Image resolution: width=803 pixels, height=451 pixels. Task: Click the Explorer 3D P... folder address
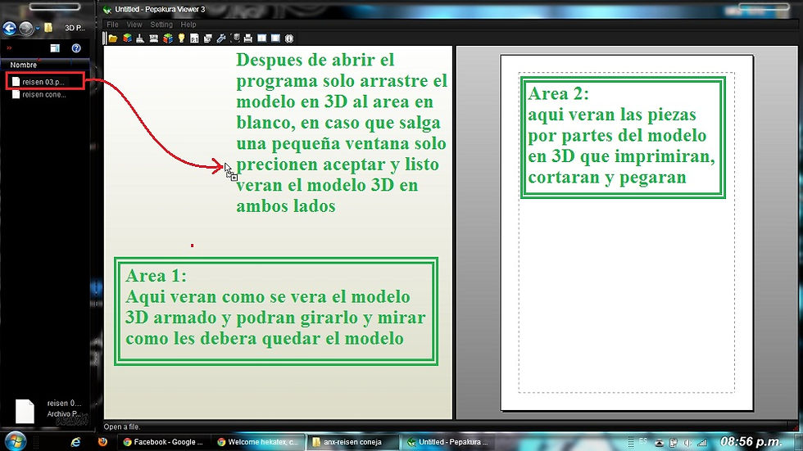pos(75,28)
